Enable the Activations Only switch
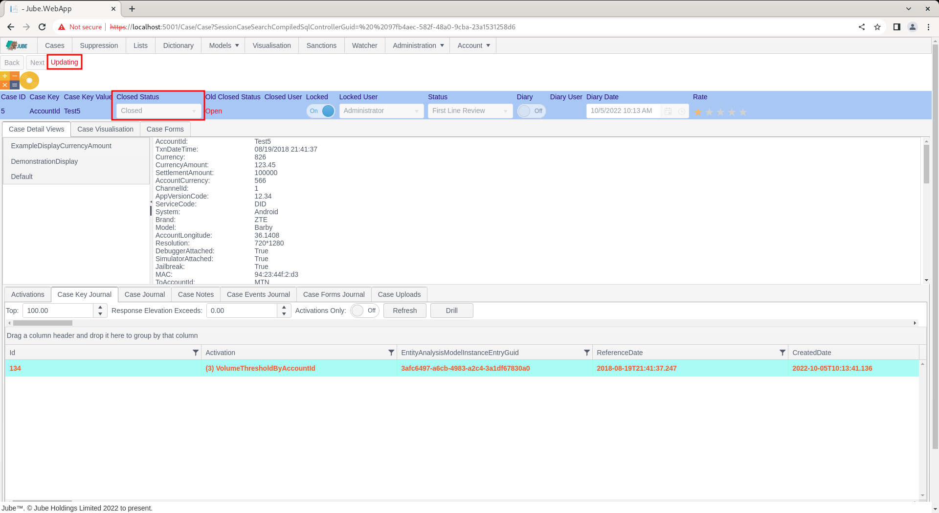The height and width of the screenshot is (513, 939). click(365, 311)
